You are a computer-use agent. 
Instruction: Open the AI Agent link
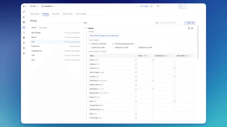(144, 6)
